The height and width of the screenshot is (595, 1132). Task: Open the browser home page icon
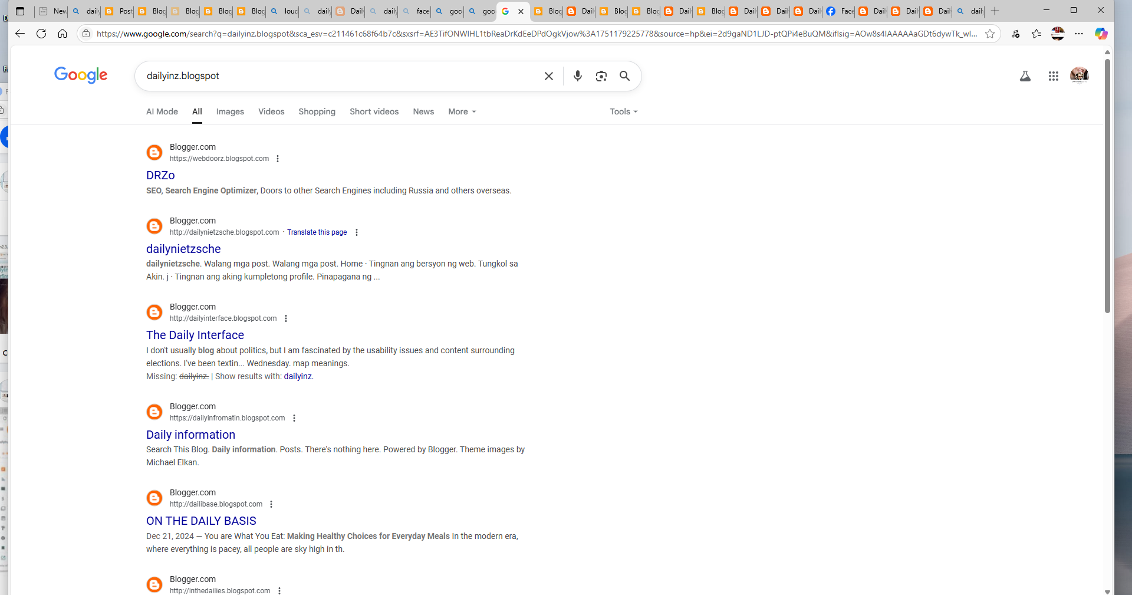(62, 34)
